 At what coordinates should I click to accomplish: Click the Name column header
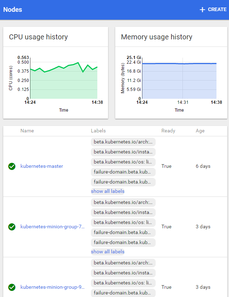pos(27,131)
